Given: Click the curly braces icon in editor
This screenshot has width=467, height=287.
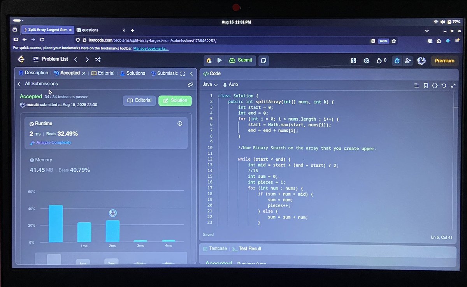Looking at the screenshot, I should tap(435, 86).
